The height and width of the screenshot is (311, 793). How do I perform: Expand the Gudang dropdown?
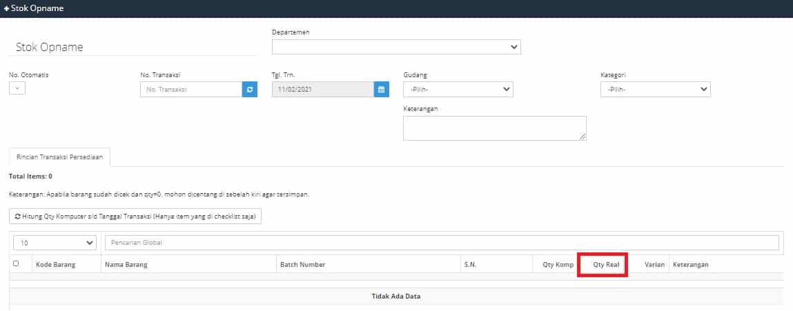(458, 90)
